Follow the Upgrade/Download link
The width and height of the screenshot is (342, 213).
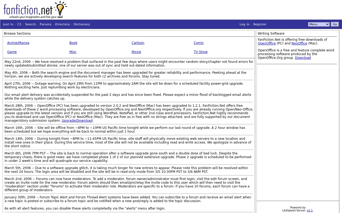77,121
